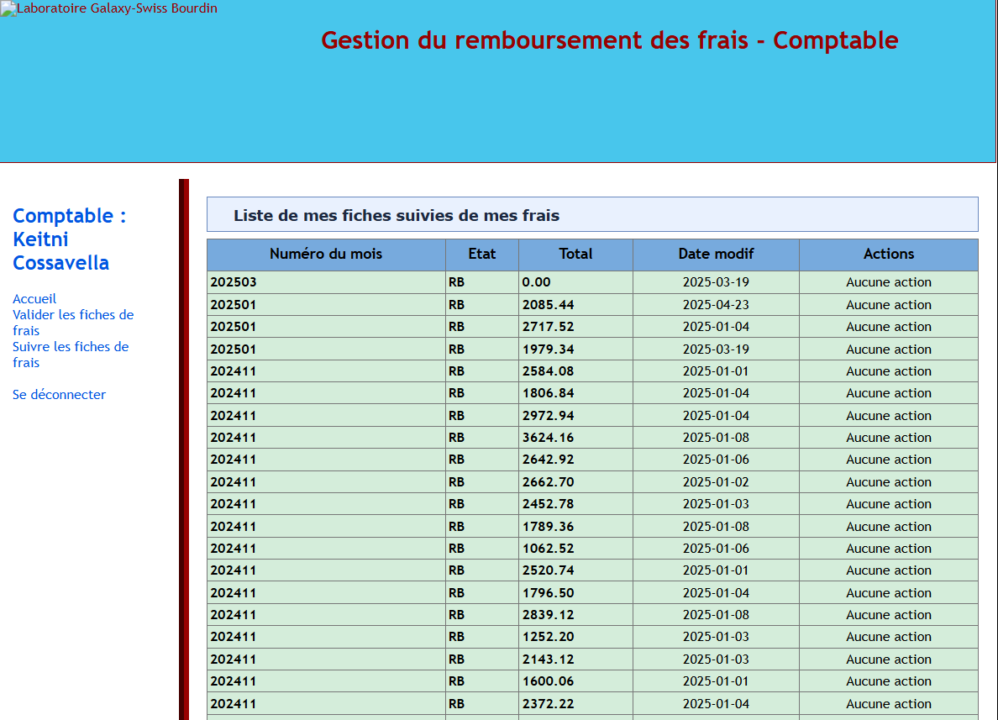Click date cell in the 1979.34 row

(716, 349)
